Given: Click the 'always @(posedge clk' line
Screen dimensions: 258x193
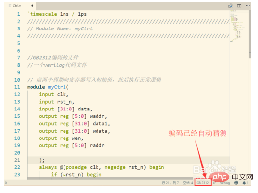Looking at the screenshot, I should (101, 167).
